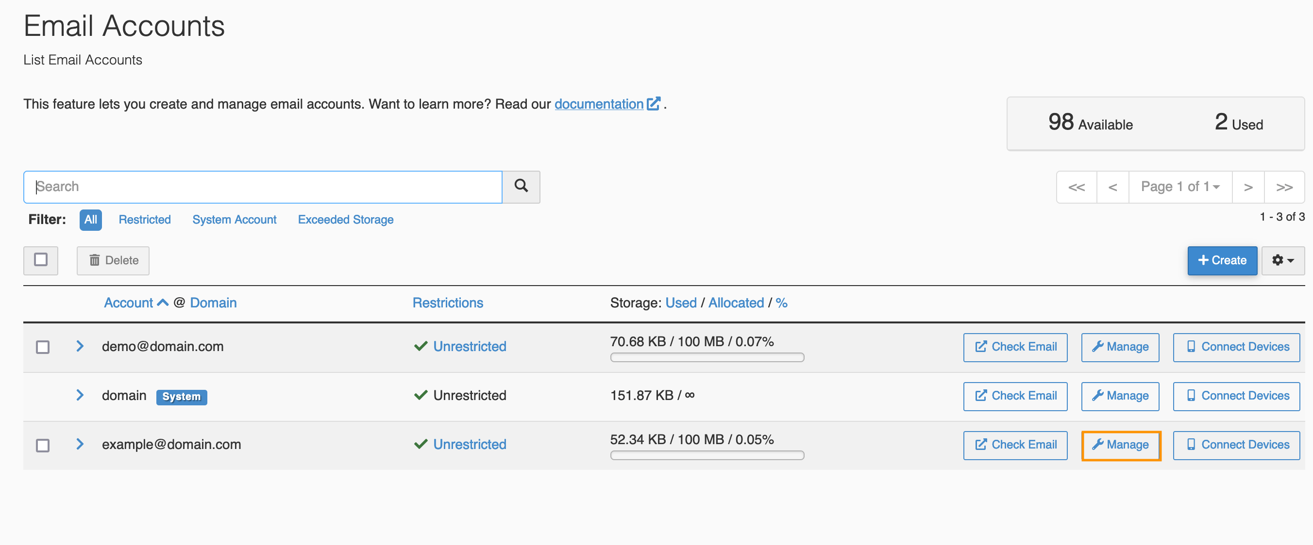
Task: Click the external link icon after documentation
Action: click(x=654, y=104)
